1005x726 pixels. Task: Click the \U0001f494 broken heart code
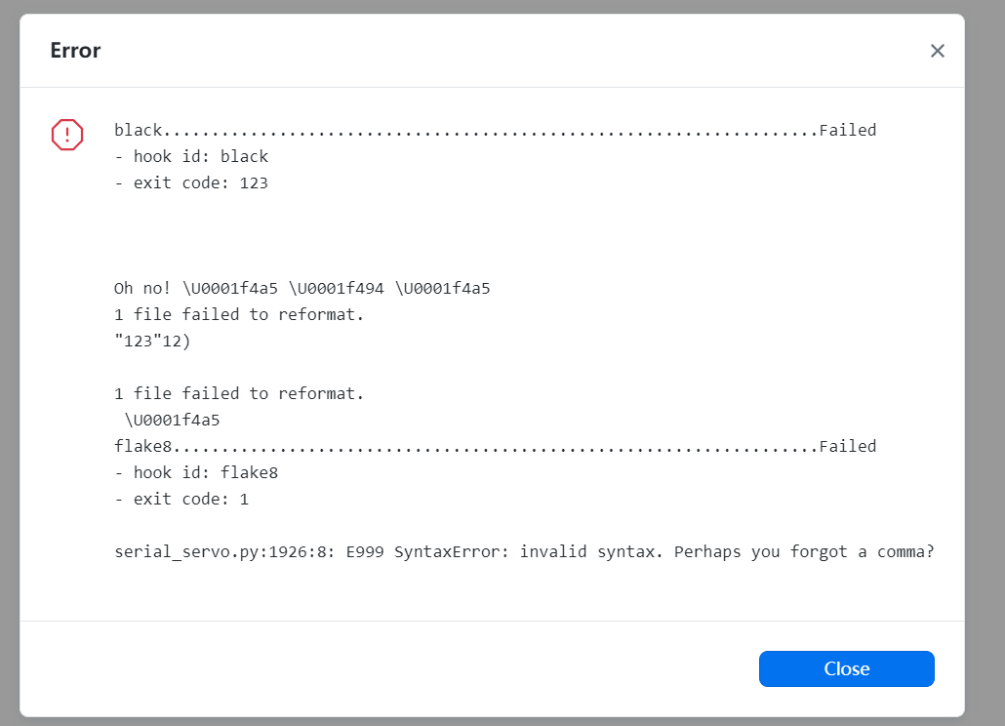(x=337, y=288)
